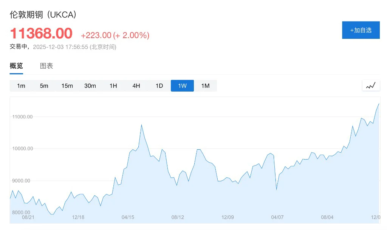Pick the 4H timeframe
The height and width of the screenshot is (230, 387).
(136, 86)
